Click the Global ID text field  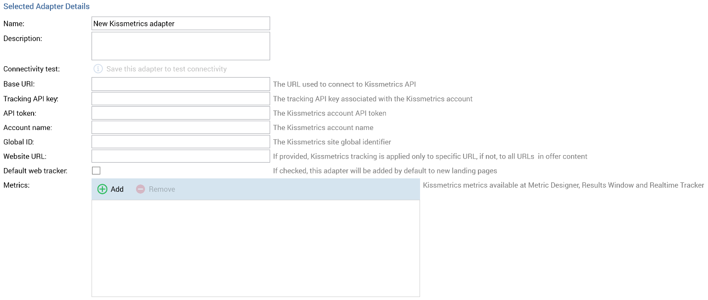181,142
